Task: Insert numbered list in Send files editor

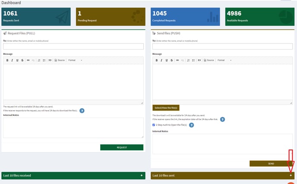Action: [188, 60]
